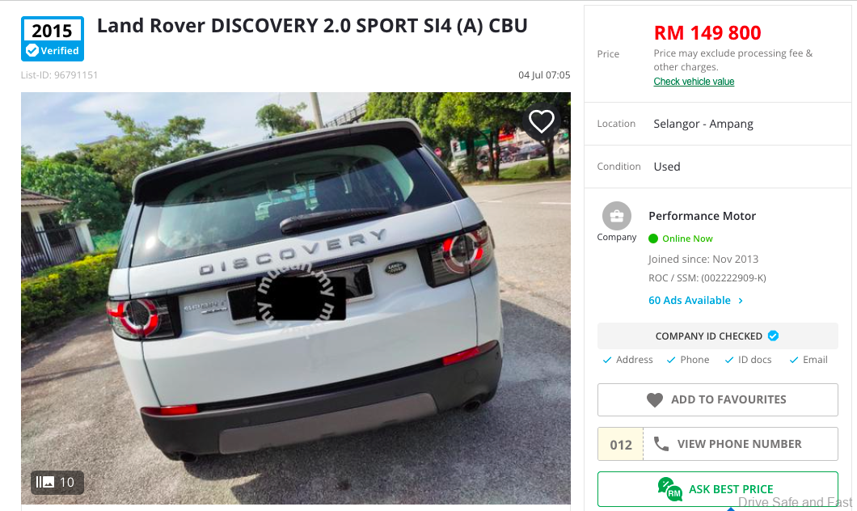Image resolution: width=857 pixels, height=511 pixels.
Task: Click the heart icon on car photo
Action: [x=541, y=121]
